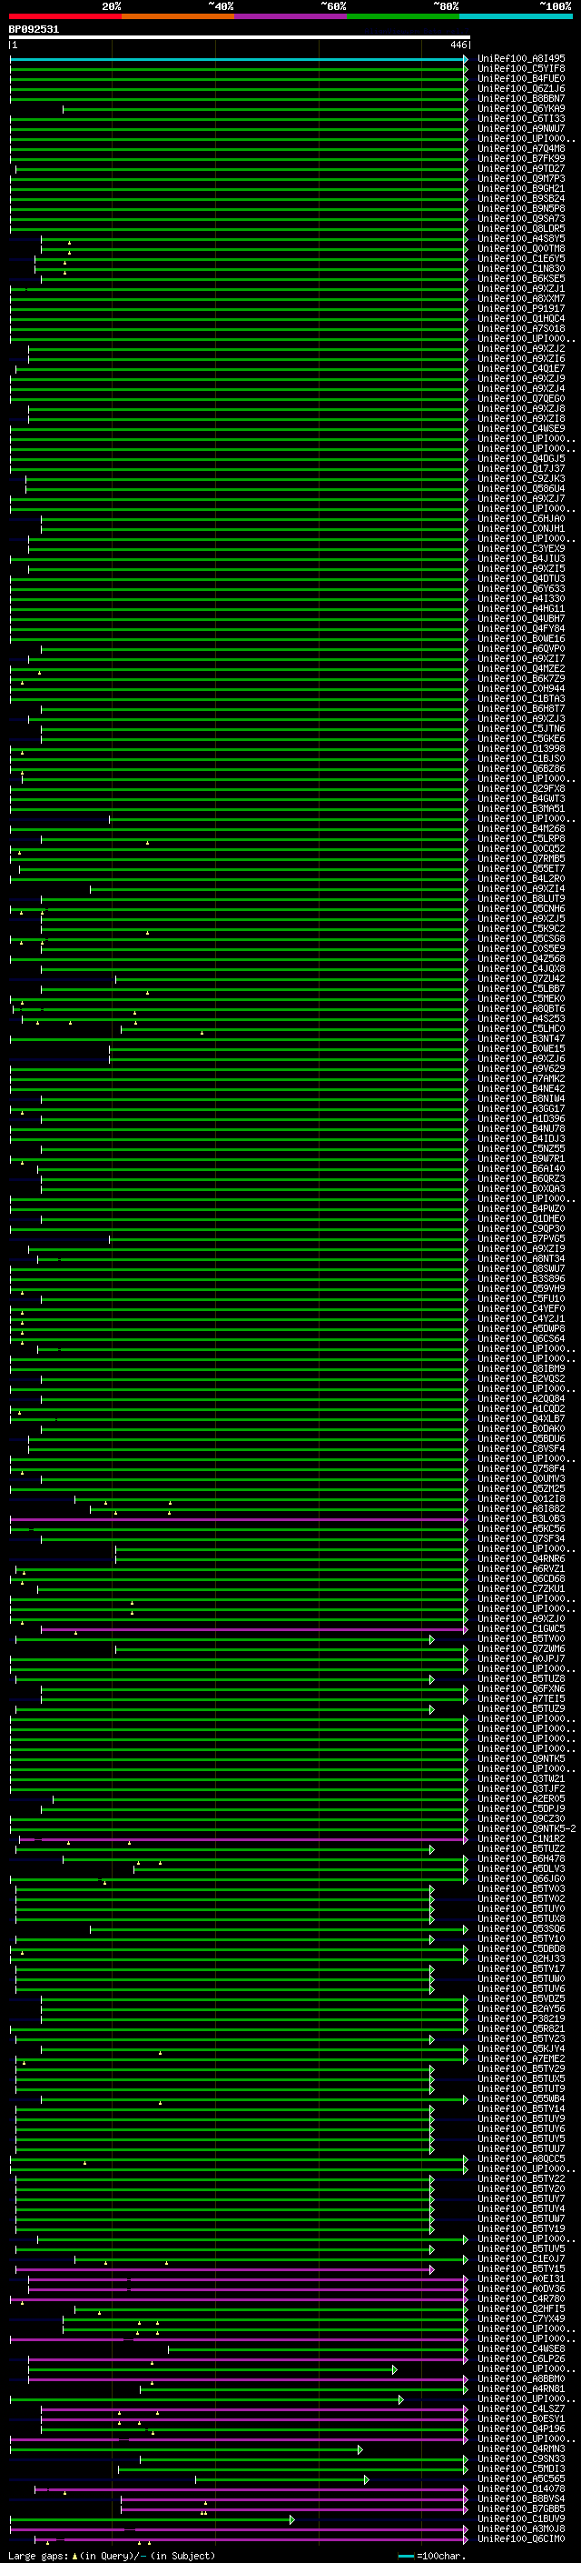581x2563 pixels.
Task: Select the UniRef100_B5TV00 label
Action: pos(521,1639)
